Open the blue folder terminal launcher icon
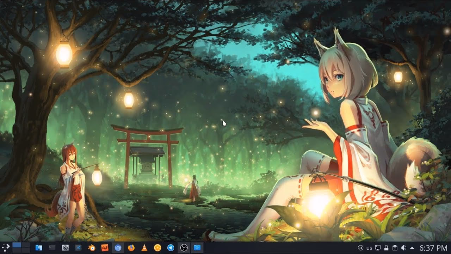This screenshot has width=451, height=254. tap(197, 248)
